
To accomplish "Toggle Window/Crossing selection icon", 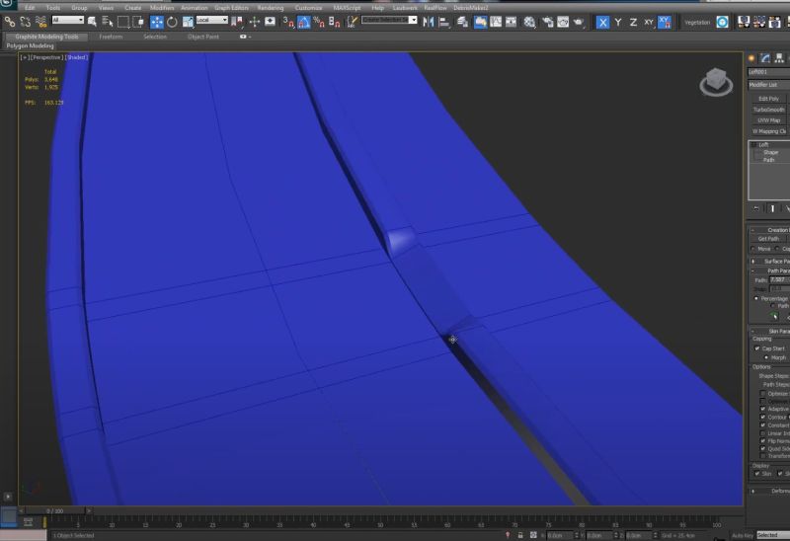I will pyautogui.click(x=138, y=22).
